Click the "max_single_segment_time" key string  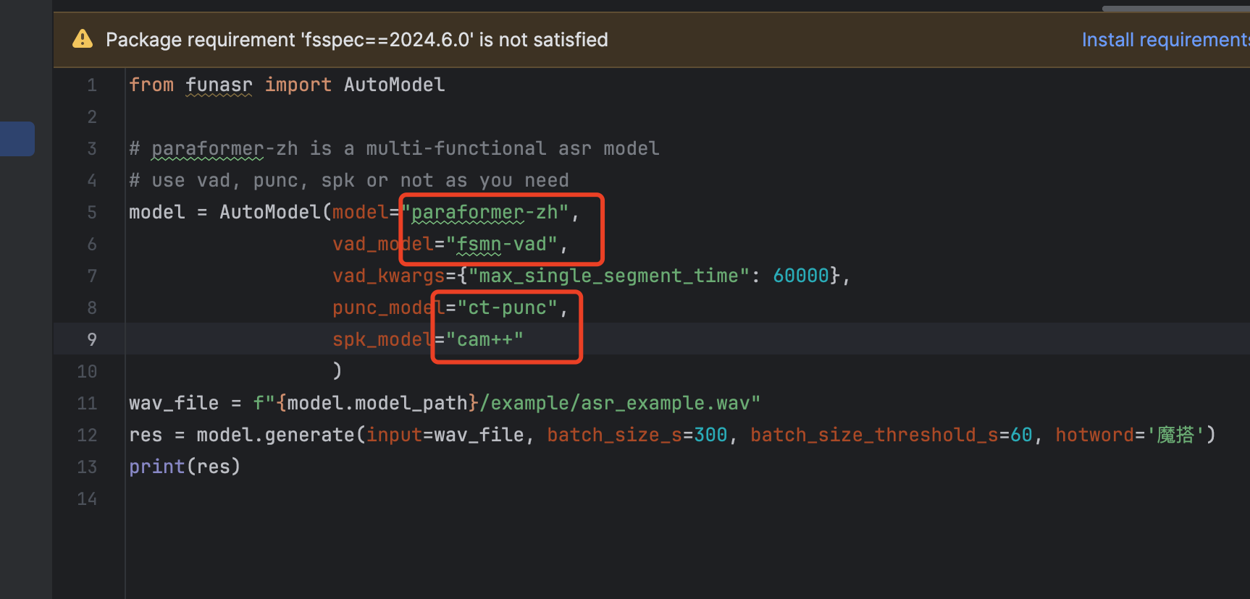pos(608,276)
